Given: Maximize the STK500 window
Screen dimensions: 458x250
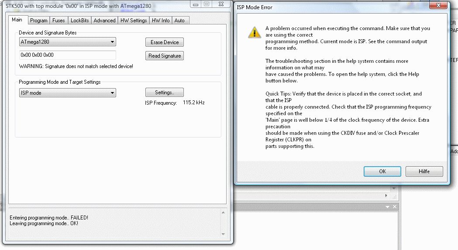Looking at the screenshot, I should coord(207,4).
